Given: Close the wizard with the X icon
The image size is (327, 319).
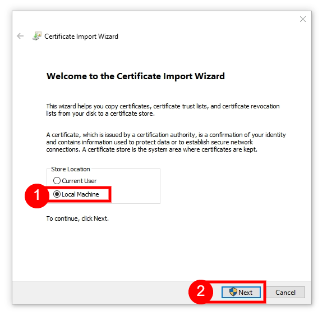Looking at the screenshot, I should click(302, 19).
